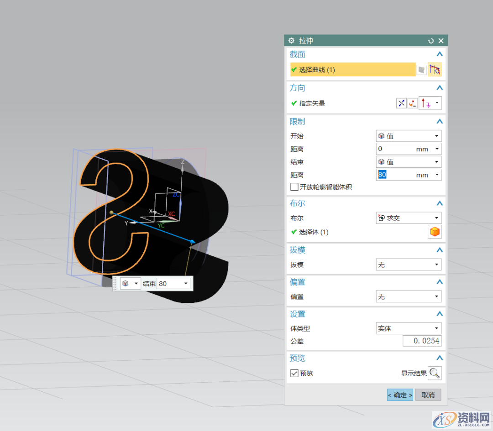The height and width of the screenshot is (431, 493).
Task: Click the sketch section icon beside 选择曲线
Action: tap(422, 70)
